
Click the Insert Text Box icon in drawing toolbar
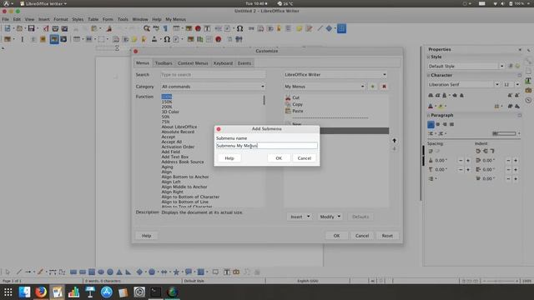[226, 272]
